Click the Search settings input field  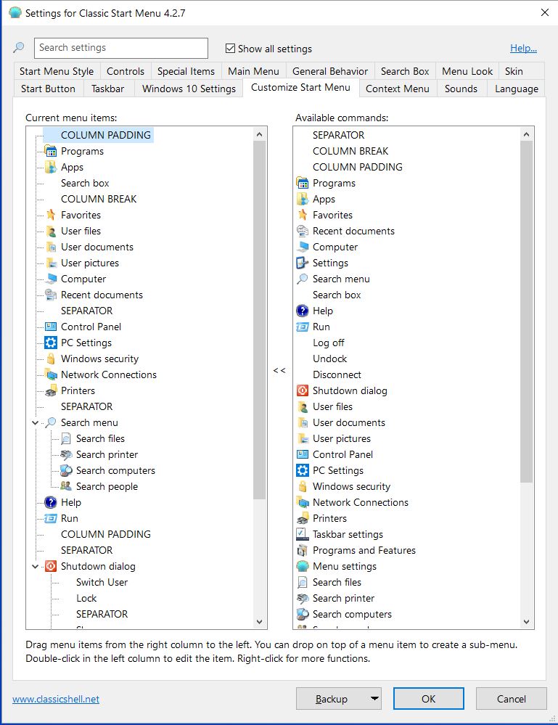coord(121,48)
